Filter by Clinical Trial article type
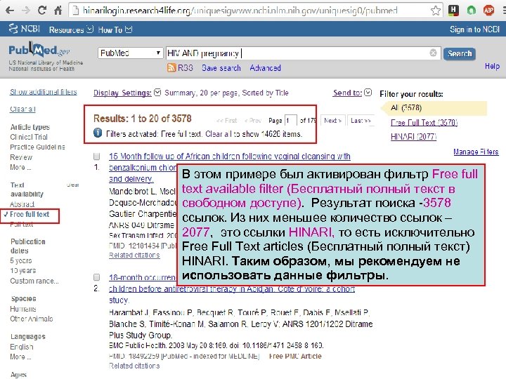The image size is (506, 379). (29, 137)
